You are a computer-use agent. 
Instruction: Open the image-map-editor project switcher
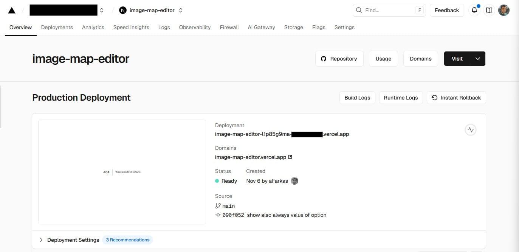181,10
